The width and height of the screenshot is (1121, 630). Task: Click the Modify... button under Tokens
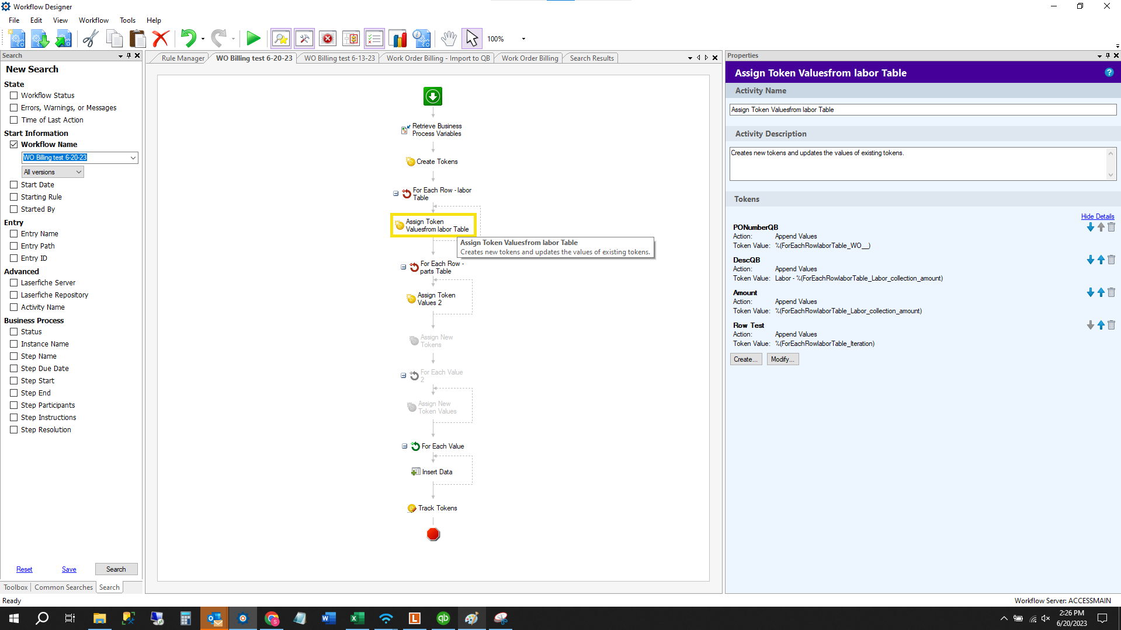coord(782,359)
